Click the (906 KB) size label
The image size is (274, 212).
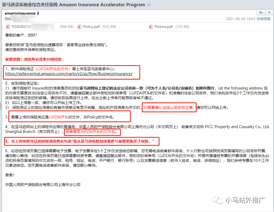[x=67, y=27]
